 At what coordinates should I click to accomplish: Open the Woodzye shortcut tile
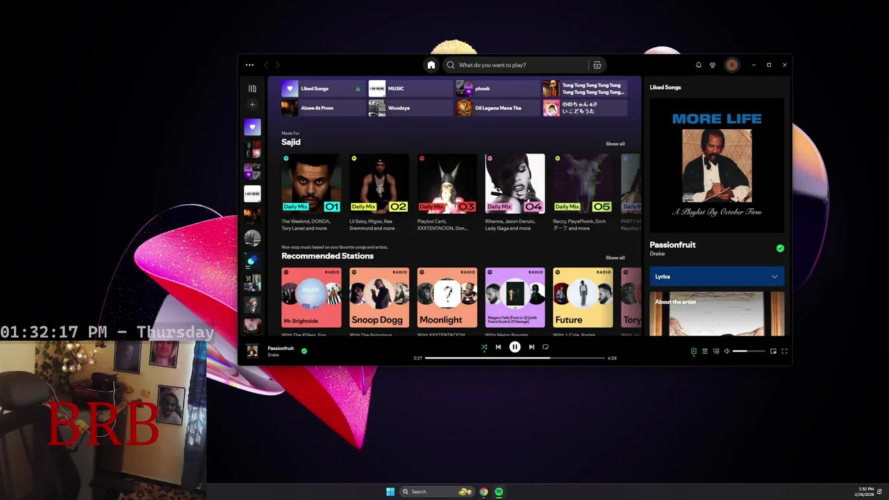(410, 108)
